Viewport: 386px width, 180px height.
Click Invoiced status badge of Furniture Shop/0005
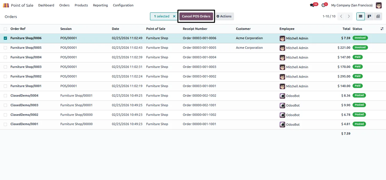(x=360, y=47)
